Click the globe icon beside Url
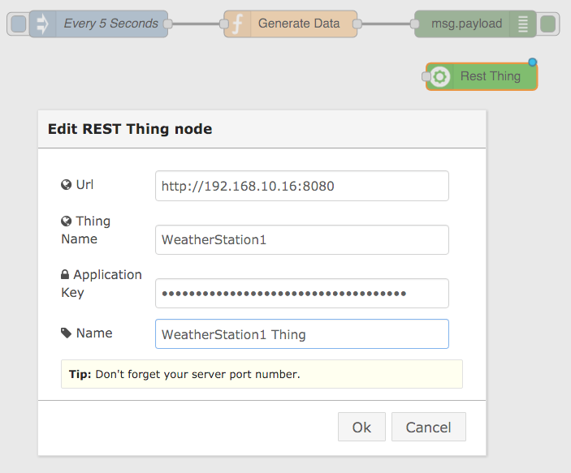 coord(66,185)
